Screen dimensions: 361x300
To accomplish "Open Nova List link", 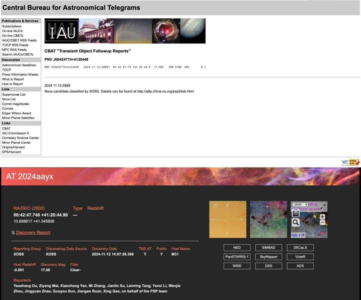I will (x=9, y=99).
